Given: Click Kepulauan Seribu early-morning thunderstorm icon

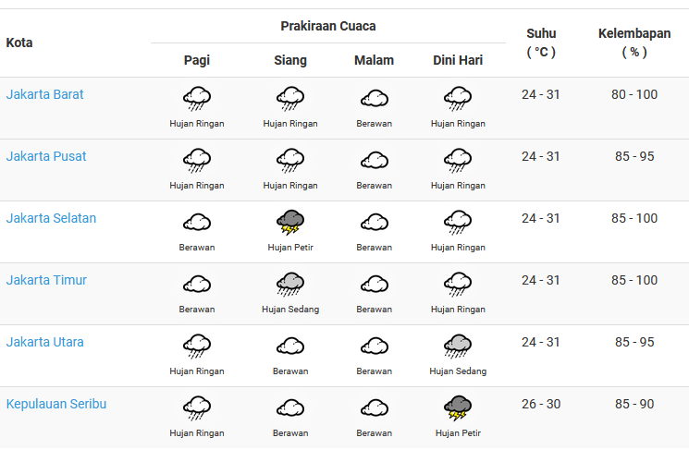Looking at the screenshot, I should point(458,408).
